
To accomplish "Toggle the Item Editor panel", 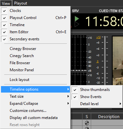I will (35, 32).
